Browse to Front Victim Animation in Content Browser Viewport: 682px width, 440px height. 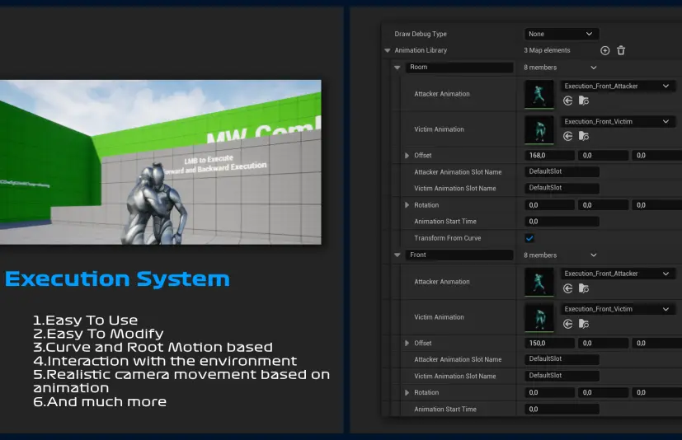pos(584,324)
